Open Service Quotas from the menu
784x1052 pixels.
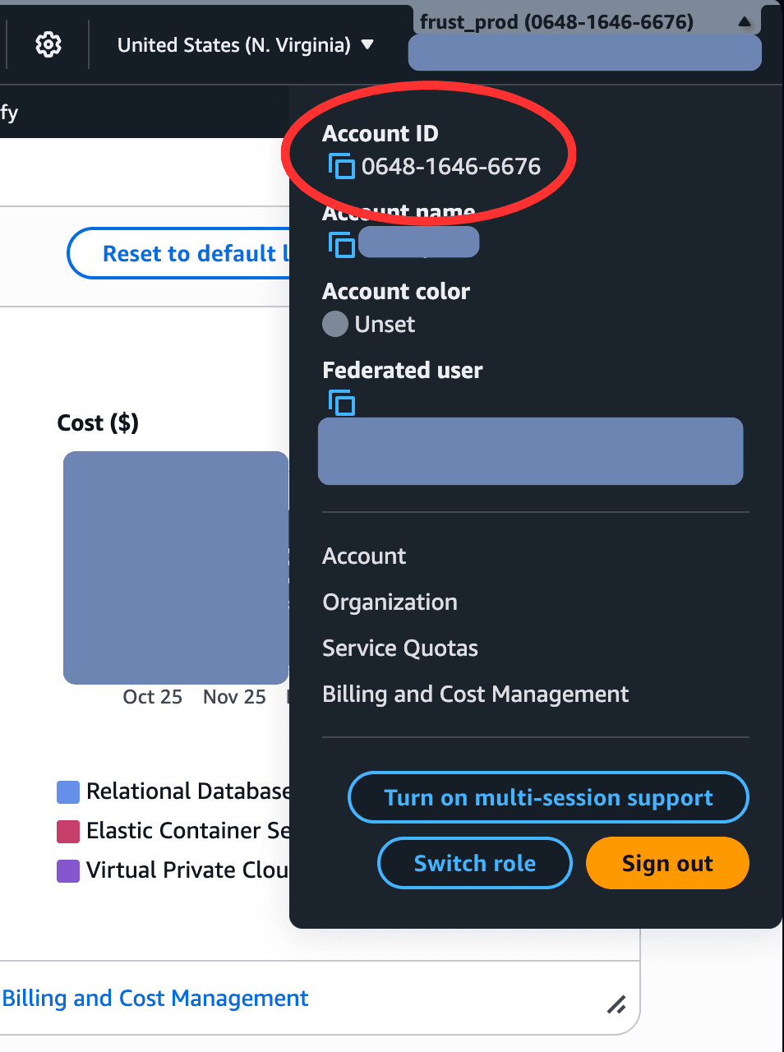[400, 648]
